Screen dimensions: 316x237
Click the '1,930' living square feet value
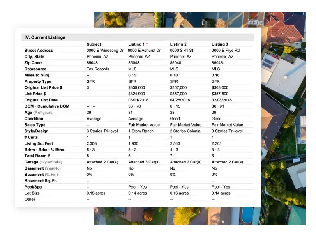(133, 144)
